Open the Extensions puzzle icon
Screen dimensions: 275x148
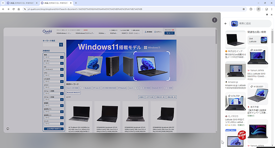(251, 9)
